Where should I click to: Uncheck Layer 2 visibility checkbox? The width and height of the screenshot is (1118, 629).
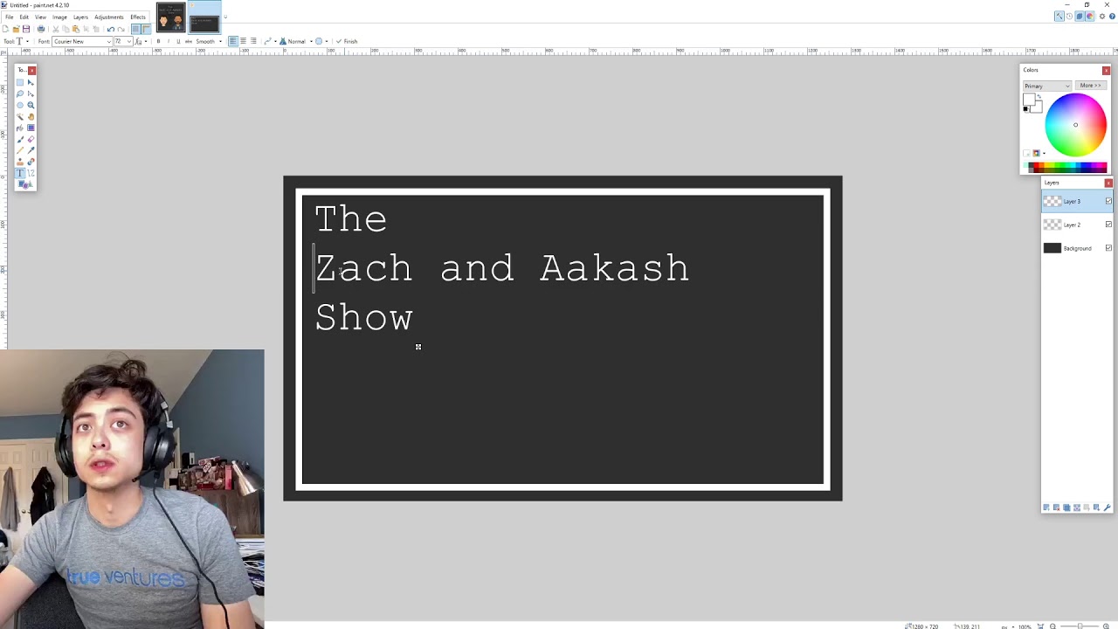1108,225
